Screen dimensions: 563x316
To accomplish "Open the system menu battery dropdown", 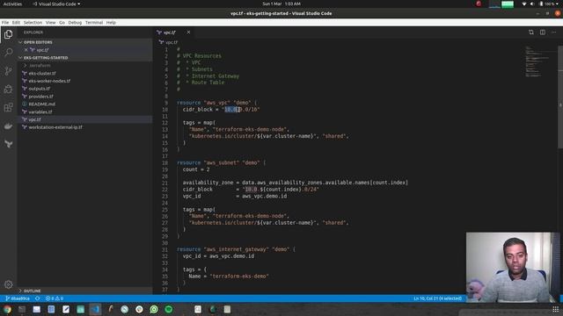I will point(549,4).
